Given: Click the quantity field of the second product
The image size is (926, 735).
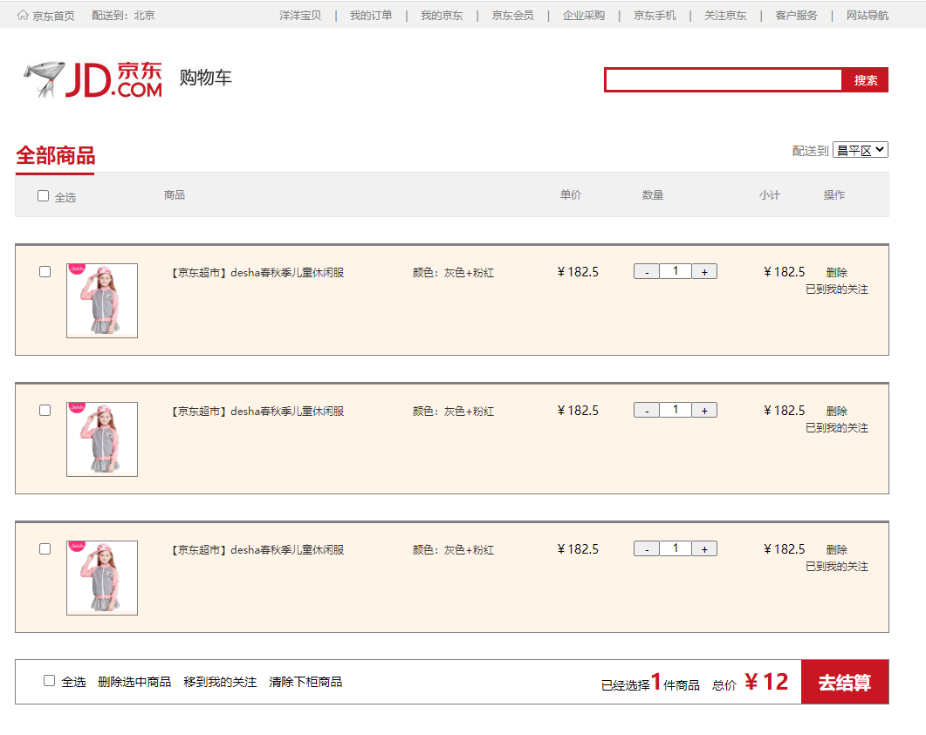Looking at the screenshot, I should (x=676, y=410).
